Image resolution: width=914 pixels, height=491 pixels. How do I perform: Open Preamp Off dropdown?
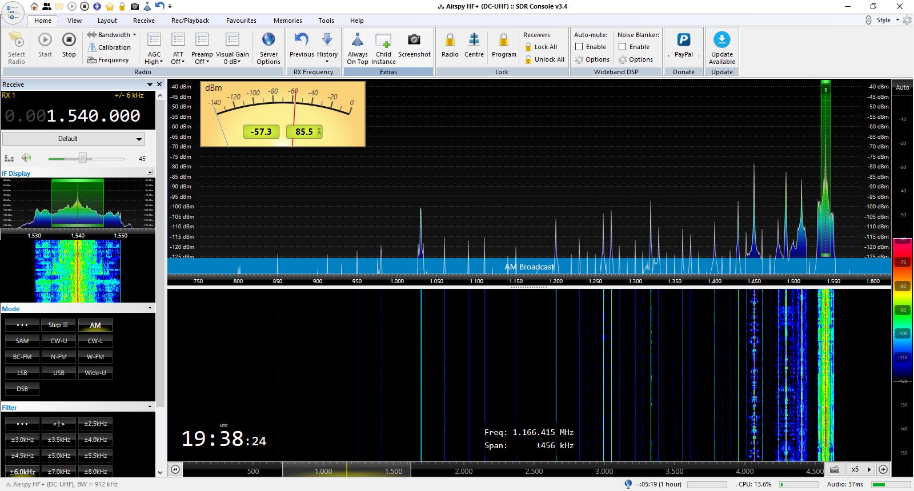click(202, 47)
